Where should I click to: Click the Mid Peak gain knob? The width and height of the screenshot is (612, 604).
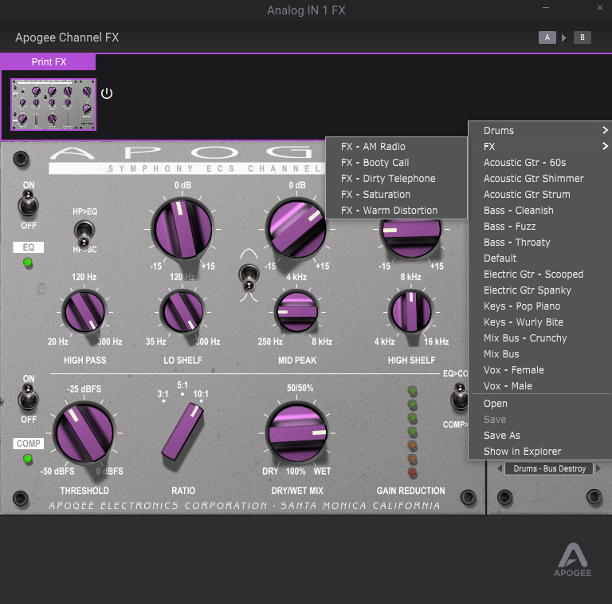[x=296, y=228]
